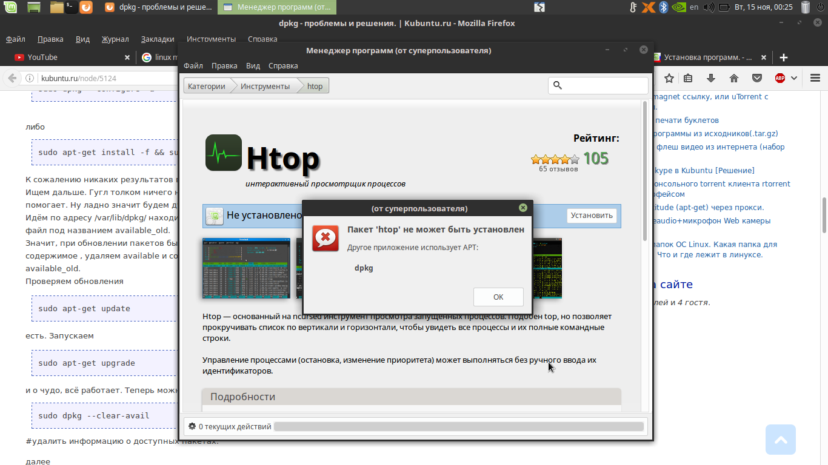The image size is (828, 465).
Task: Open the Firefox hamburger menu
Action: pyautogui.click(x=815, y=78)
